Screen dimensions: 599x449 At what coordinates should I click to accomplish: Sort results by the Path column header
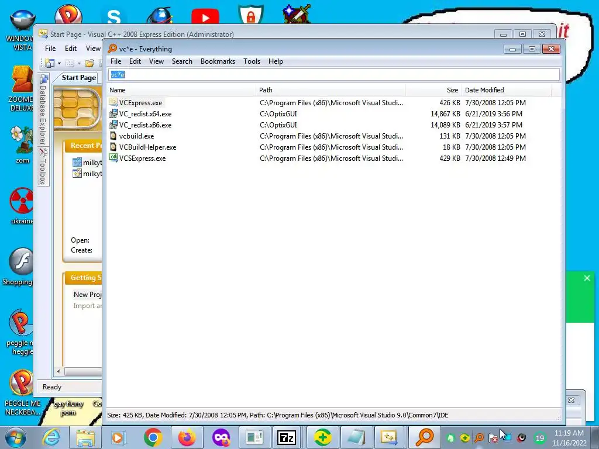tap(331, 90)
